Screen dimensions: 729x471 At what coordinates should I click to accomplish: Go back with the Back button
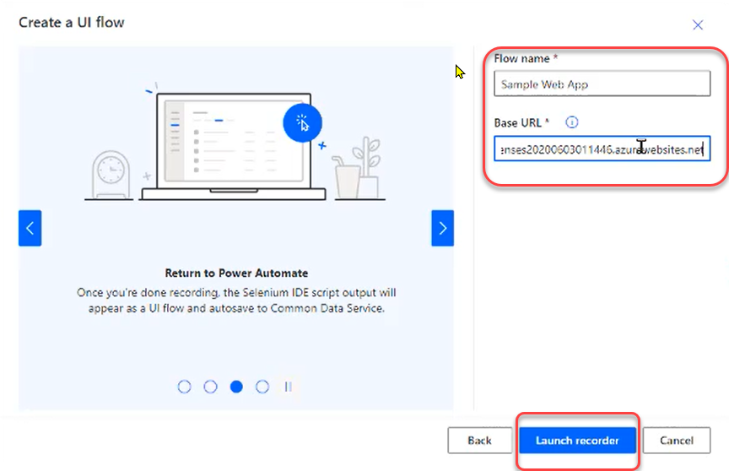479,440
